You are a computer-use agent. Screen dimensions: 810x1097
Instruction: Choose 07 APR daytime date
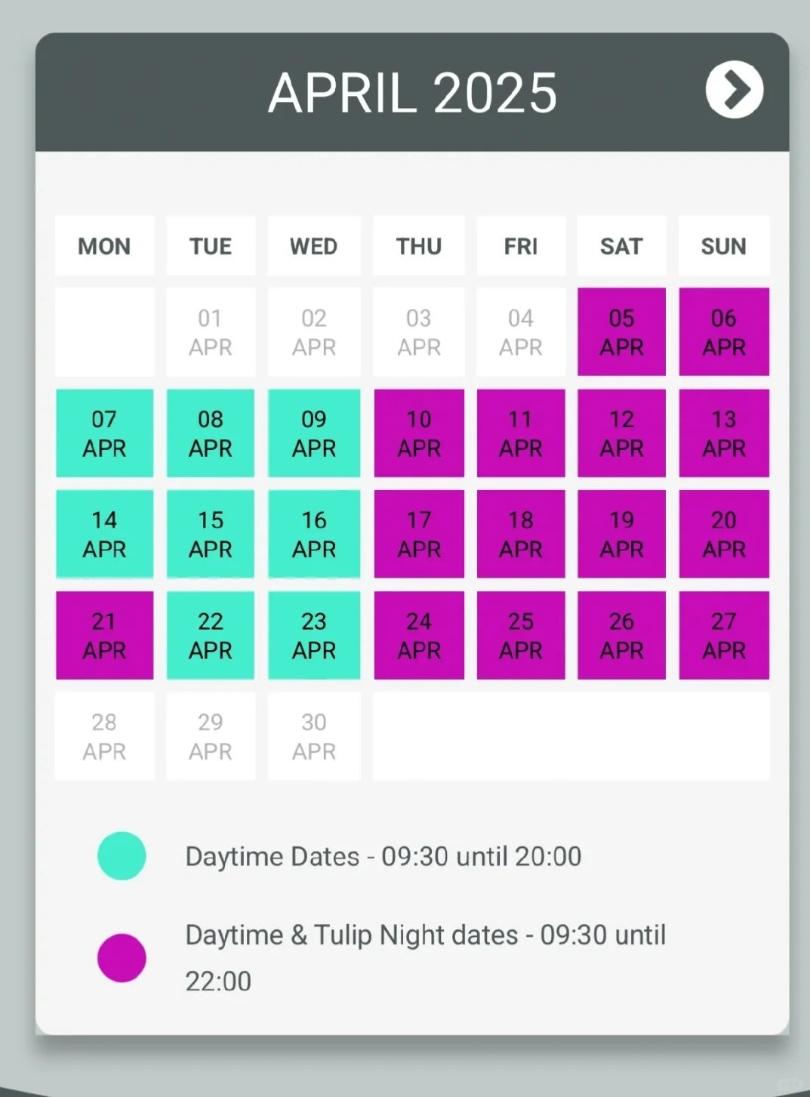point(104,433)
